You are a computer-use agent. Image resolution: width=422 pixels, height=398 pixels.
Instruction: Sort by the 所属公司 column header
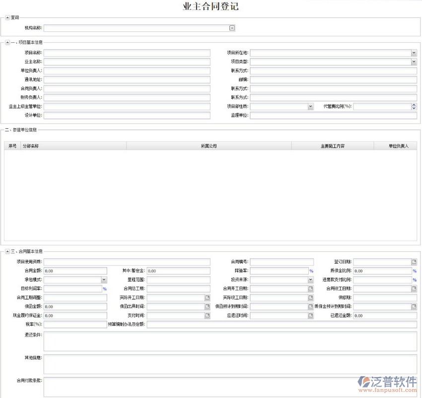(209, 146)
